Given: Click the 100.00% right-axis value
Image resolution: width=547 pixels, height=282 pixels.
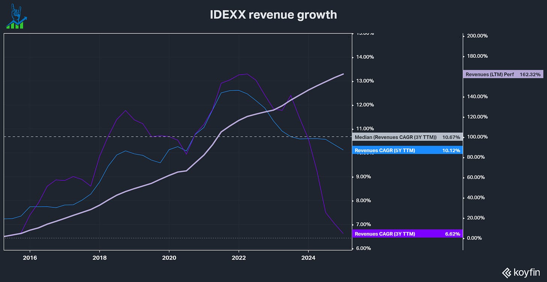Looking at the screenshot, I should pyautogui.click(x=477, y=137).
